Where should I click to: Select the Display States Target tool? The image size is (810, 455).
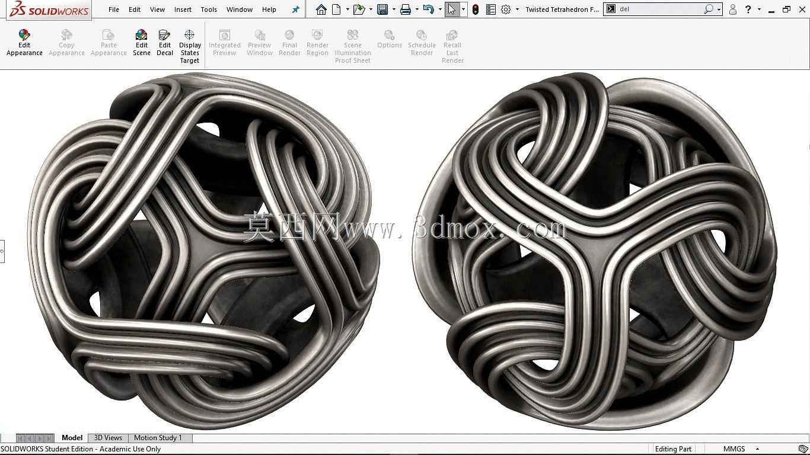(190, 46)
